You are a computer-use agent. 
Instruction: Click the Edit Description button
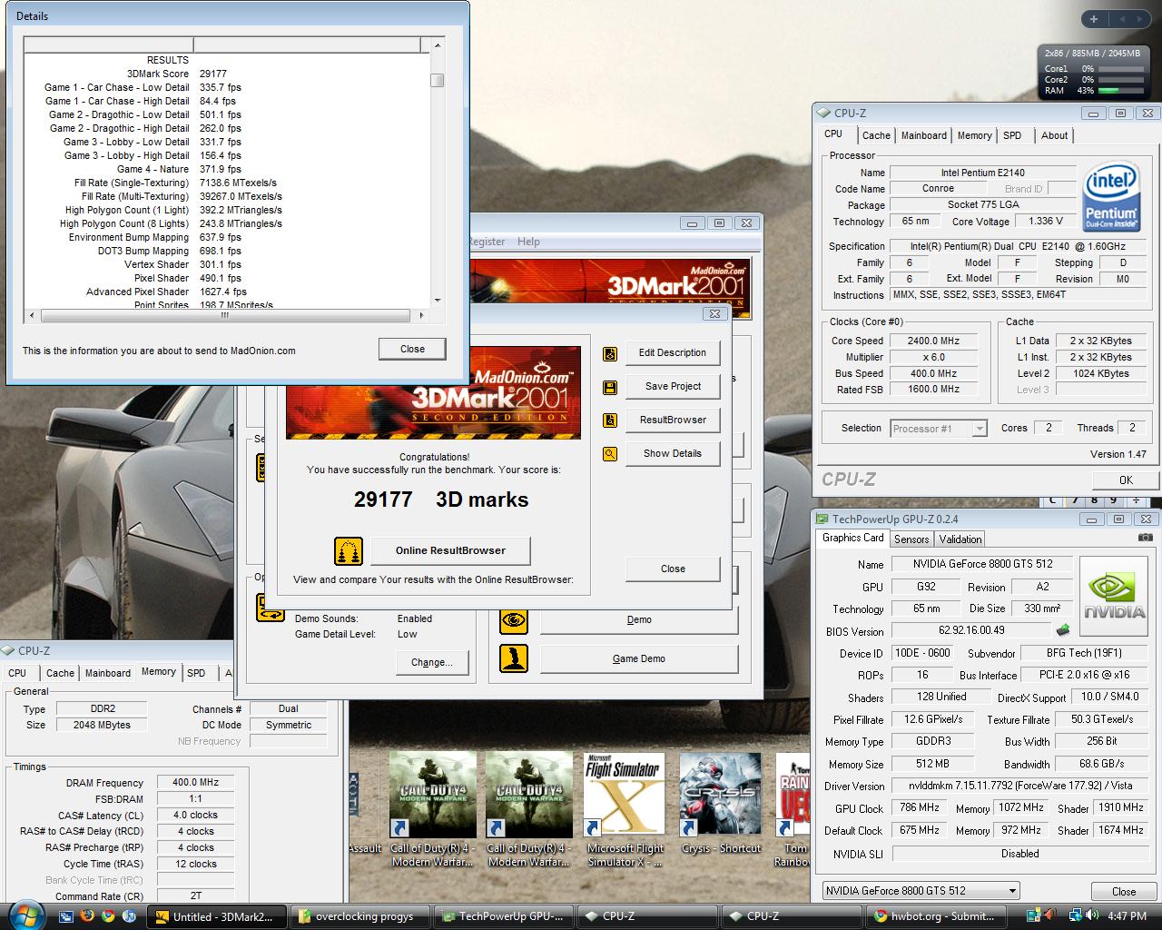pyautogui.click(x=673, y=353)
